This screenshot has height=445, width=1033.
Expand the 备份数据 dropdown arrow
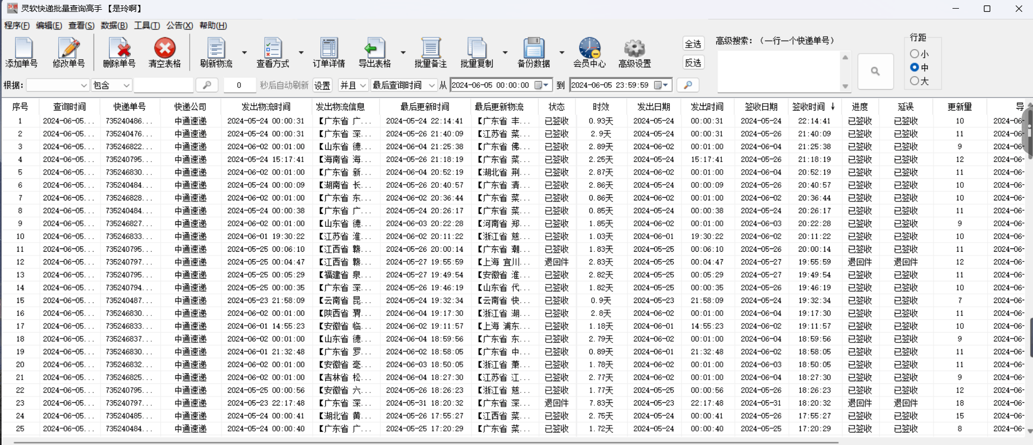click(562, 52)
